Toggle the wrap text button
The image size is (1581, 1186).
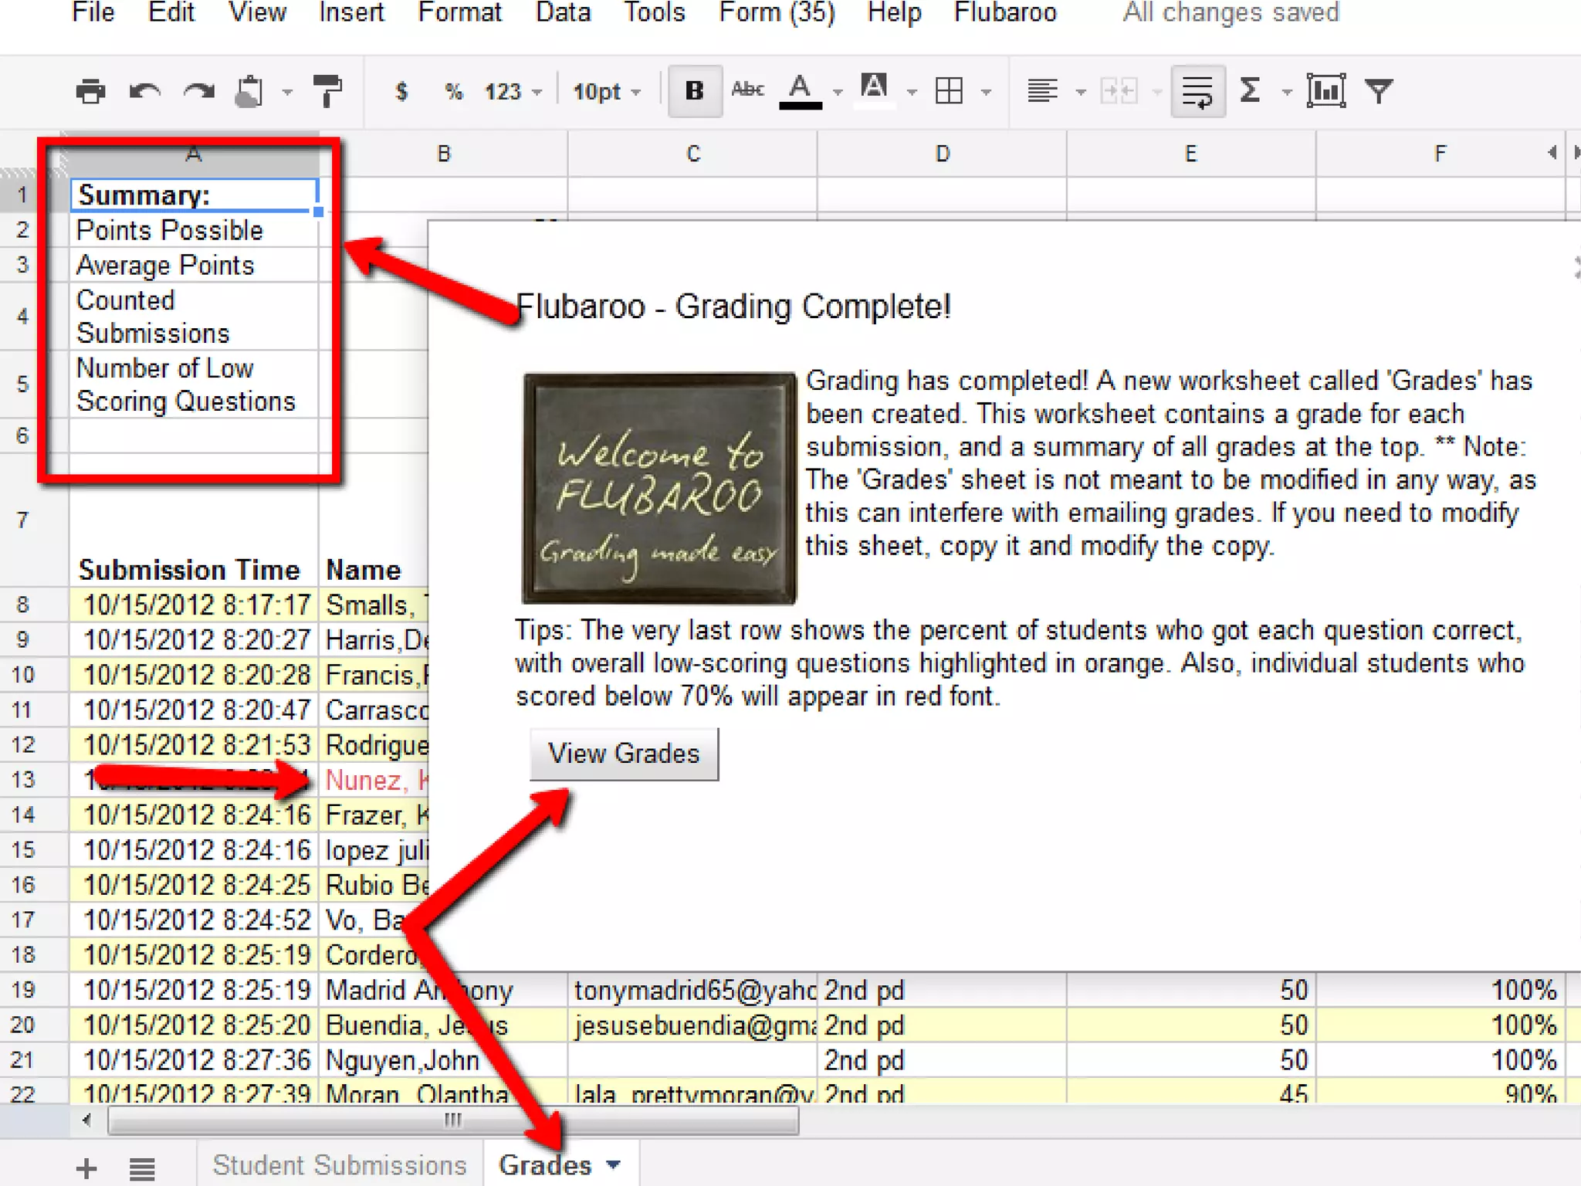[1197, 91]
